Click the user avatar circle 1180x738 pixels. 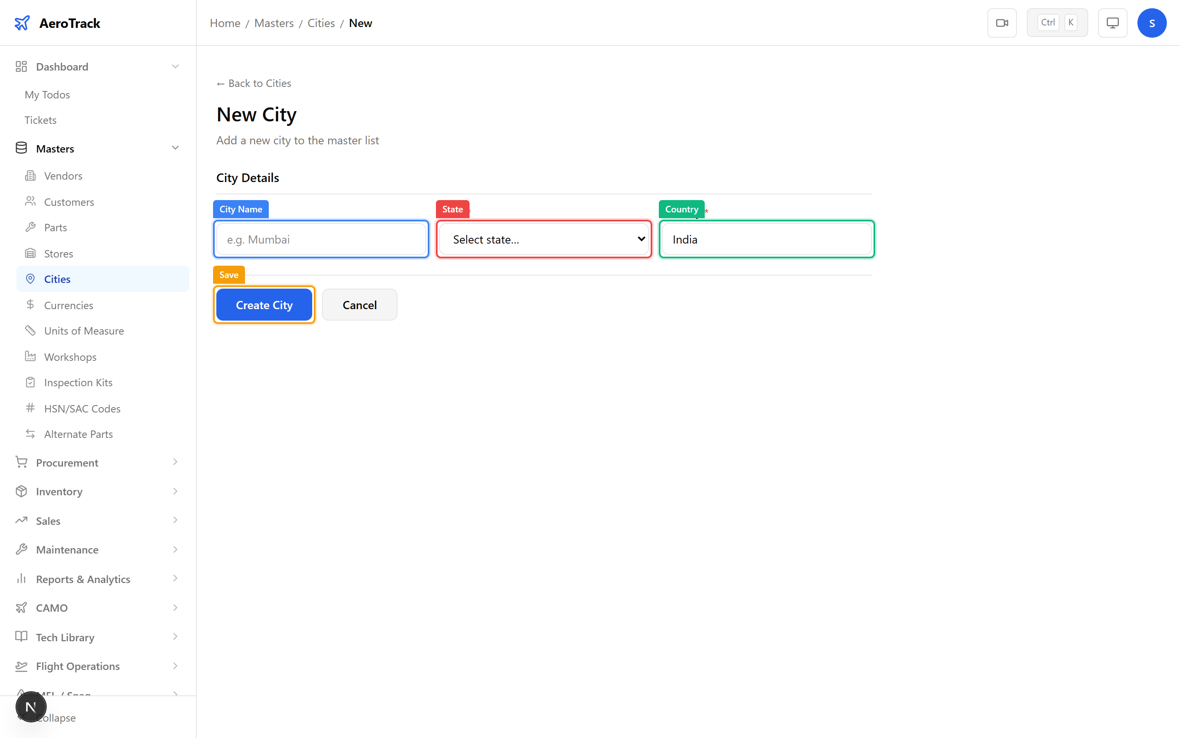pos(1152,23)
